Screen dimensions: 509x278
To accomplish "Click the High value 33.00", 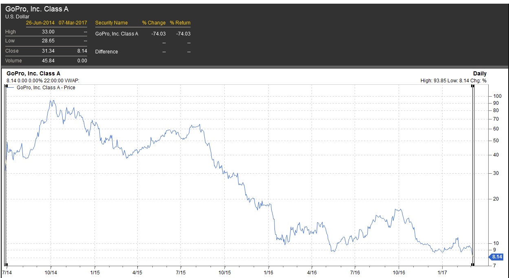I will click(48, 32).
